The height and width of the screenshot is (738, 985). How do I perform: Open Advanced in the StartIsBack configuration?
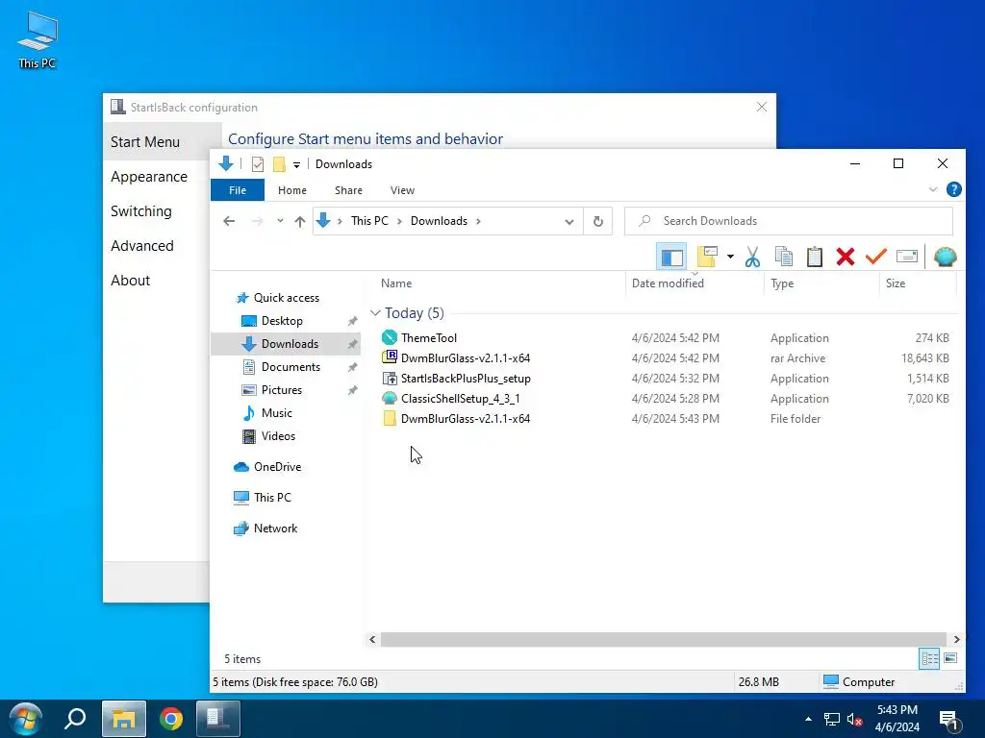(x=142, y=246)
